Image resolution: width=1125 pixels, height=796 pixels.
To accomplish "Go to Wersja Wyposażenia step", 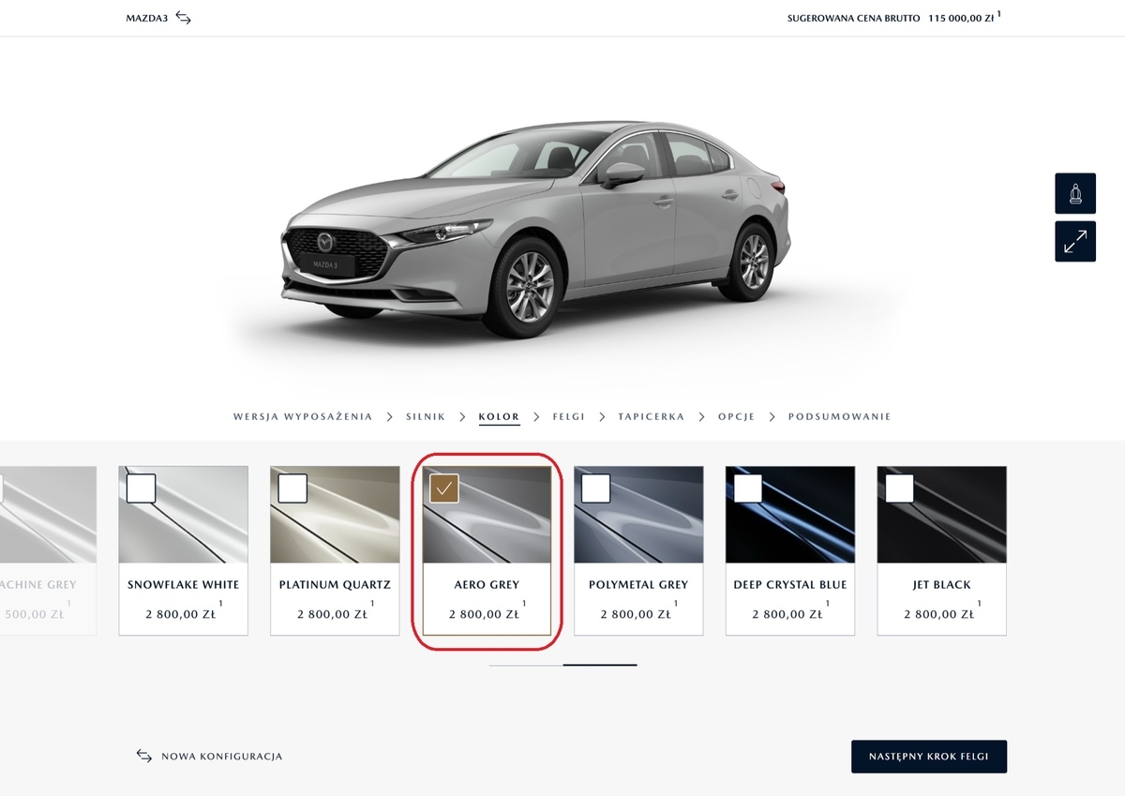I will coord(302,416).
